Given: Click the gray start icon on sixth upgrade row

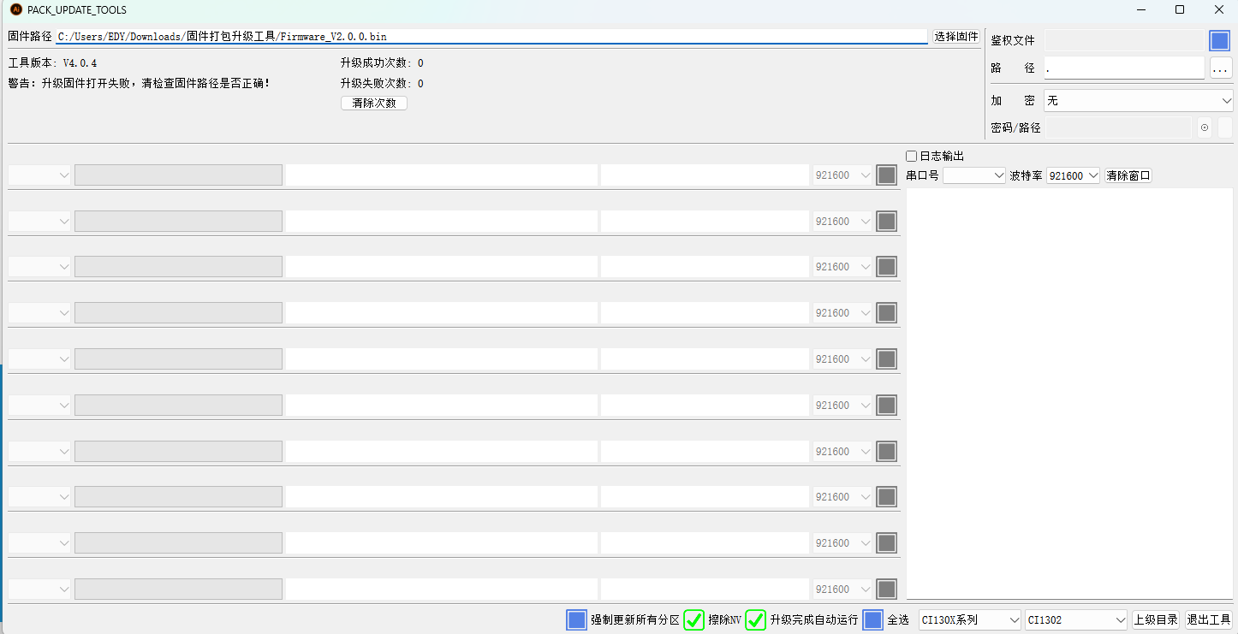Looking at the screenshot, I should tap(886, 405).
